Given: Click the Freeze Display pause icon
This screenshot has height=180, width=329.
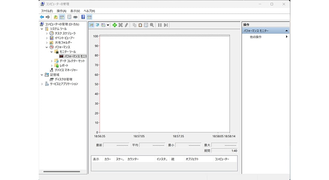Looking at the screenshot, I should (x=160, y=25).
